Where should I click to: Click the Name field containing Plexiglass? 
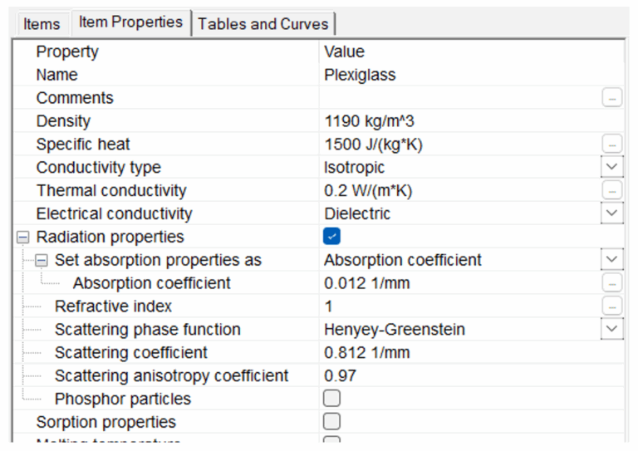click(360, 75)
